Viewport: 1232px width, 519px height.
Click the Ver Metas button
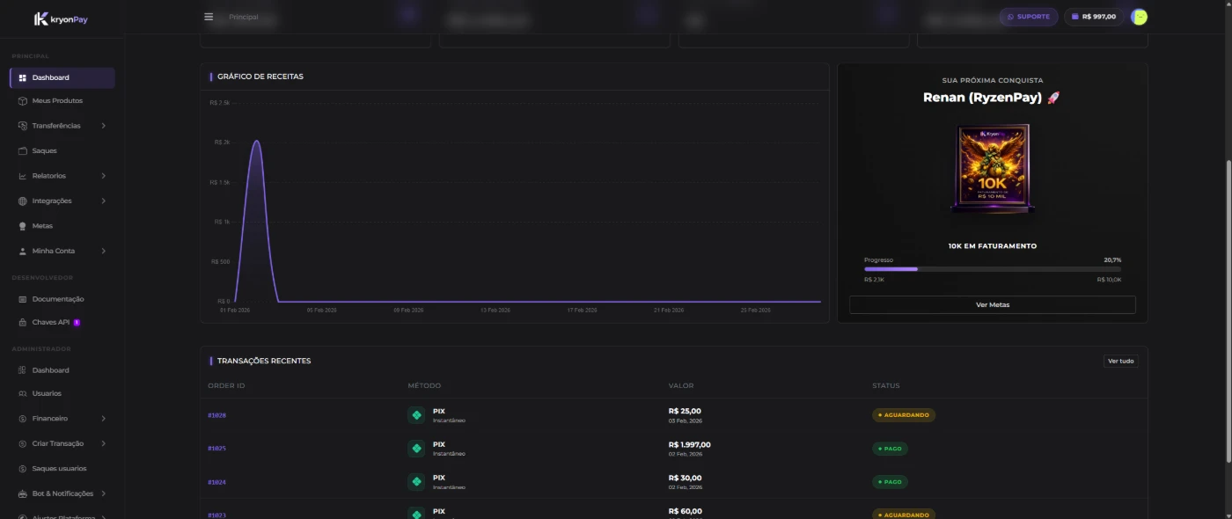pyautogui.click(x=992, y=304)
